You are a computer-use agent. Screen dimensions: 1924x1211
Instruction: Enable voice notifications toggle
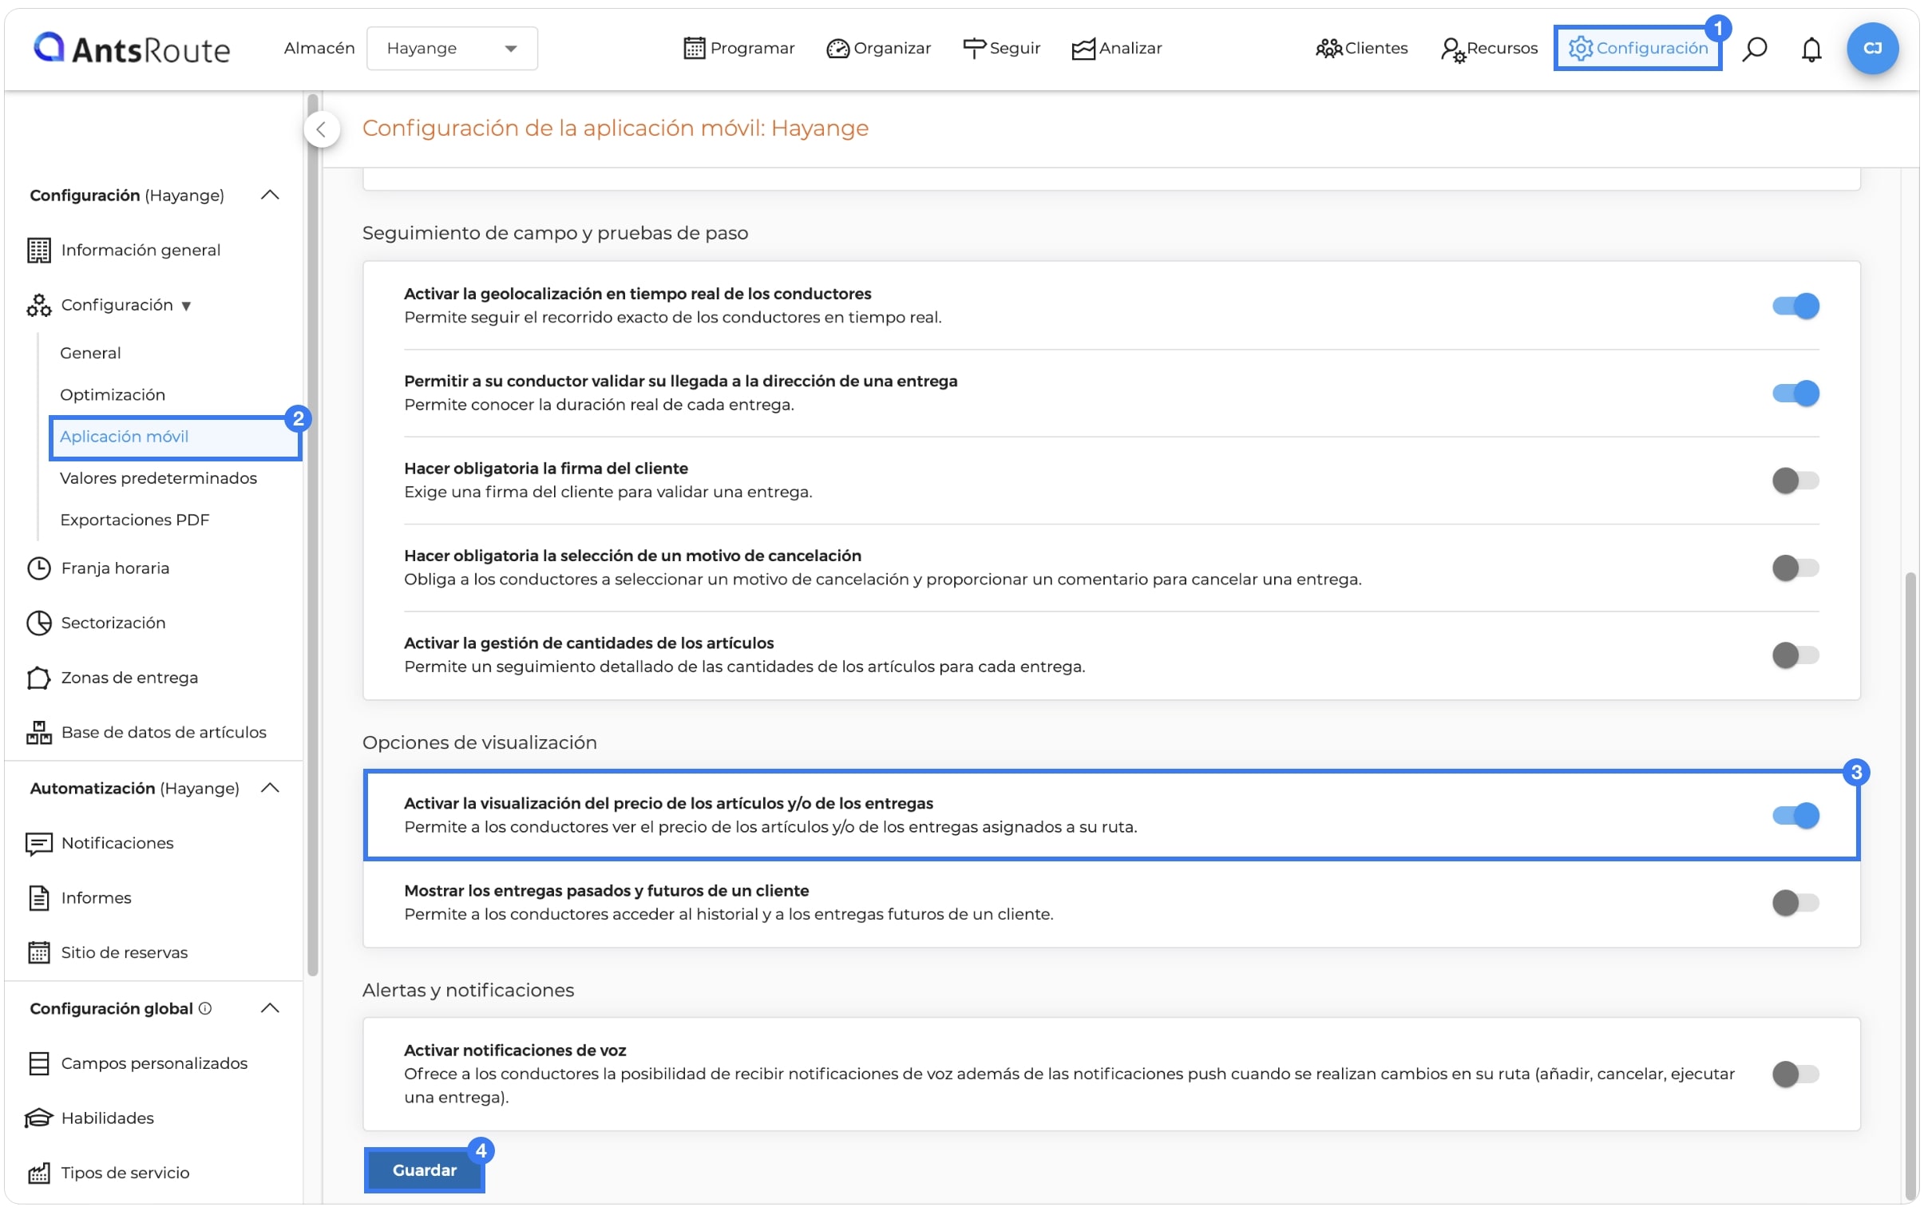tap(1795, 1074)
